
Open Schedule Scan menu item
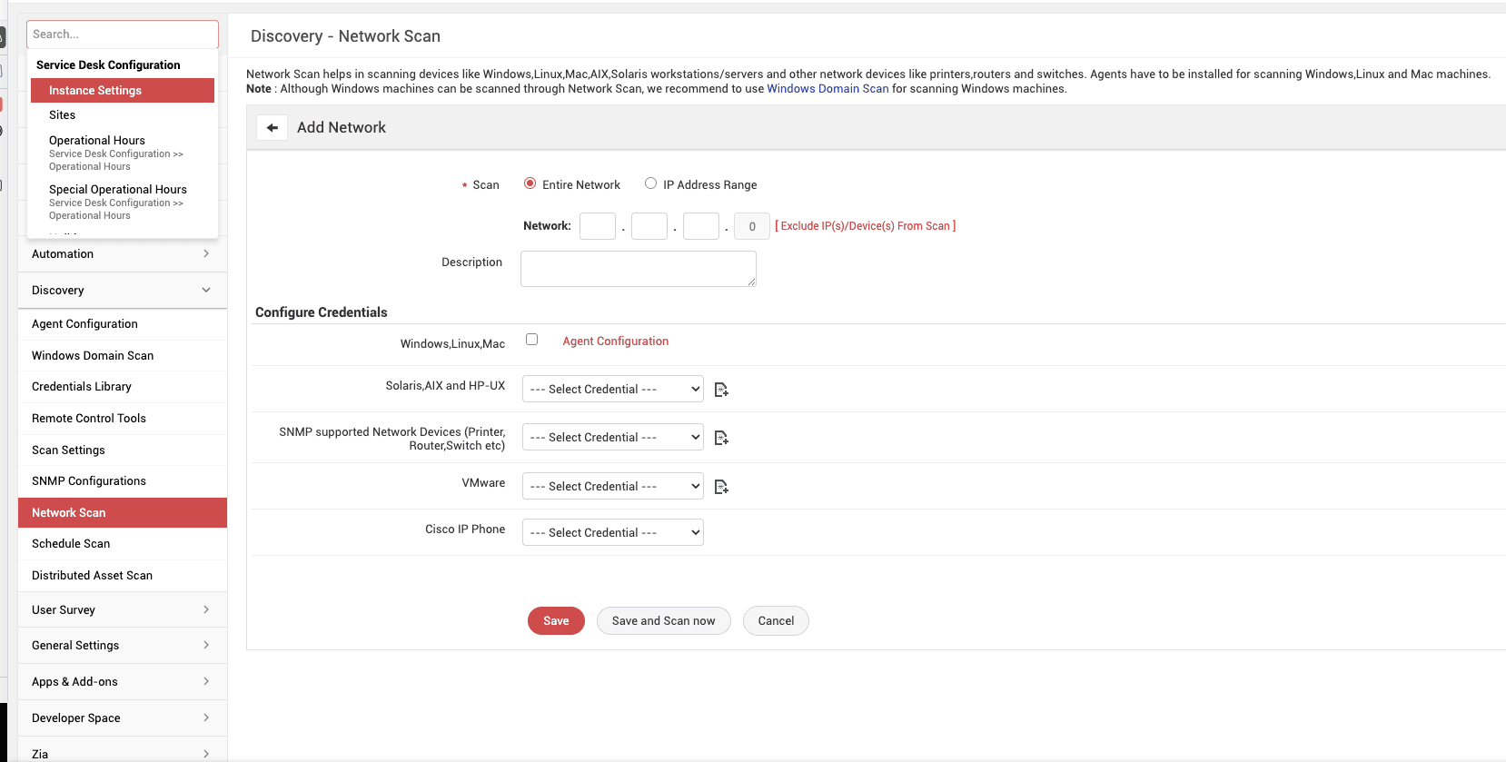point(123,544)
